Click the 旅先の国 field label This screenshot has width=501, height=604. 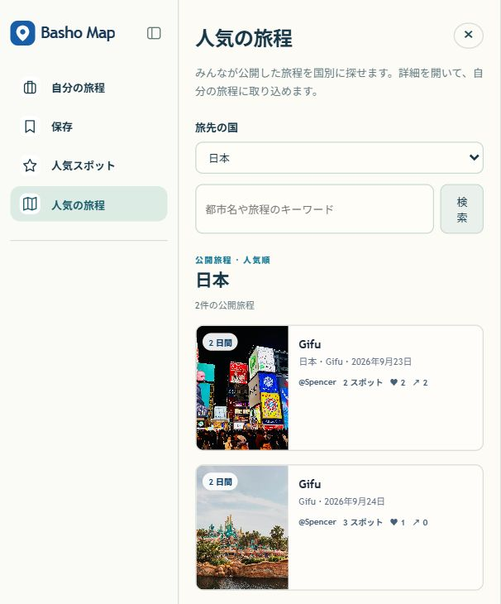click(x=217, y=127)
